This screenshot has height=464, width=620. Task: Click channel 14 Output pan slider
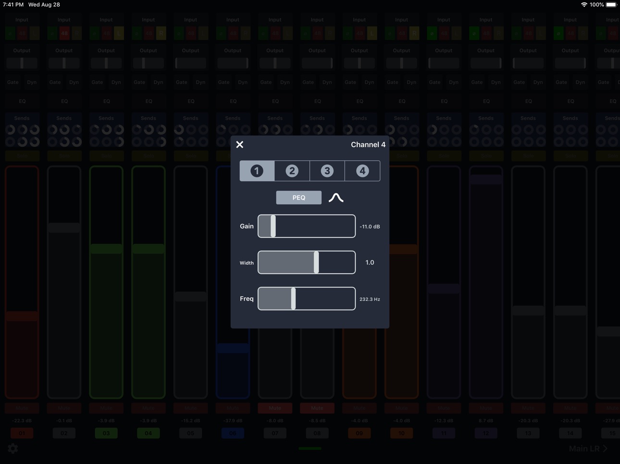click(570, 63)
